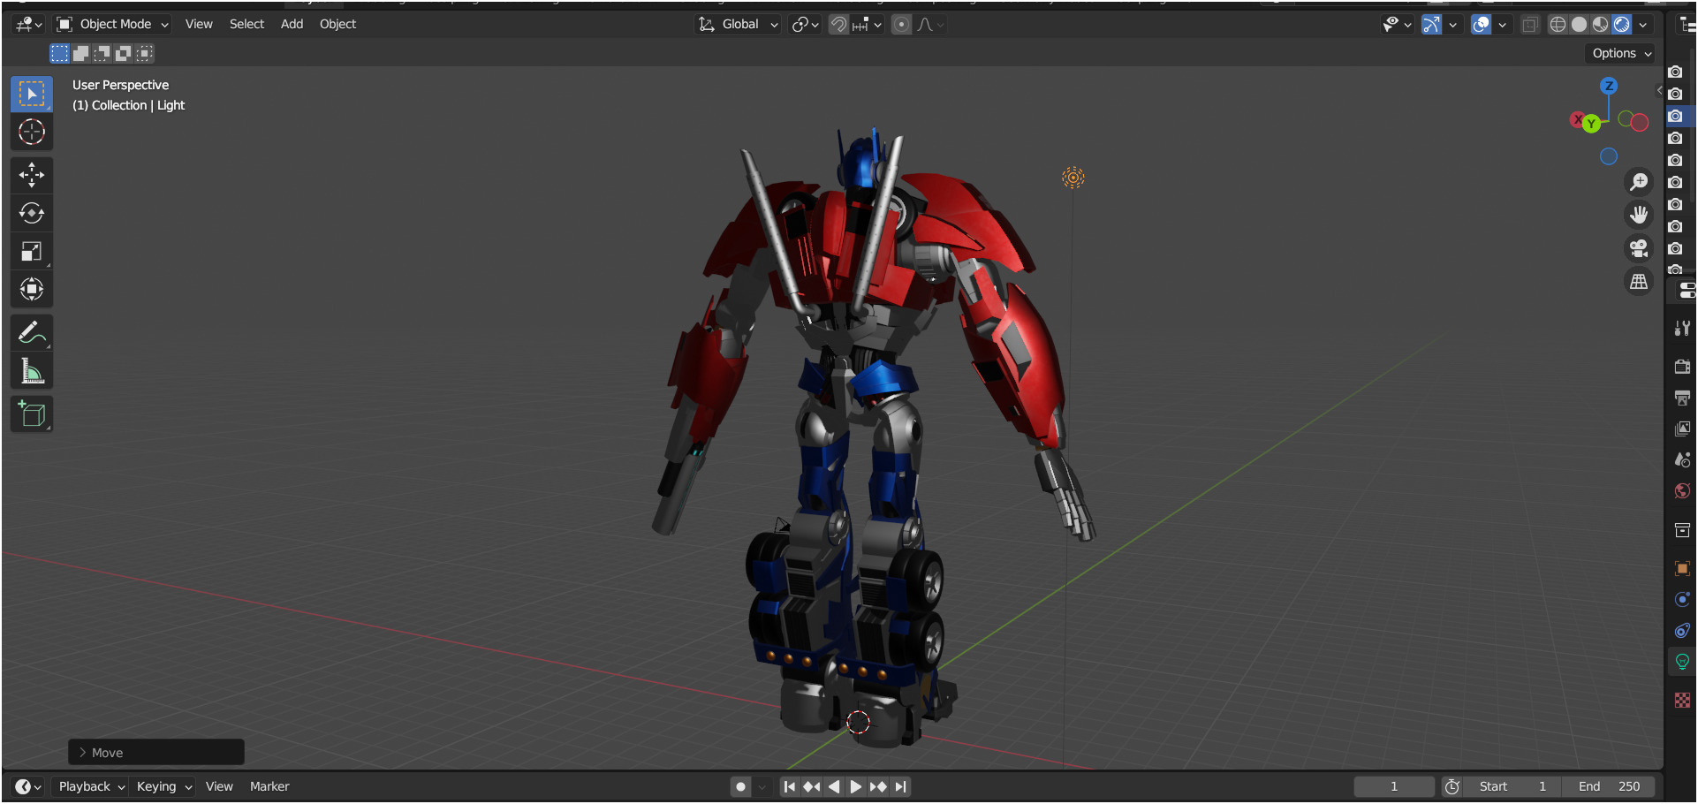
Task: Open the timeline Playback menu
Action: coord(91,787)
